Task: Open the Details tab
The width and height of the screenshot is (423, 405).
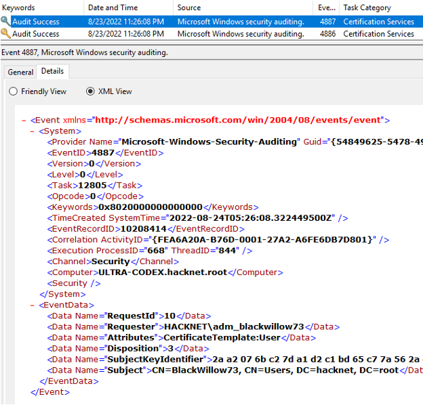Action: click(52, 71)
